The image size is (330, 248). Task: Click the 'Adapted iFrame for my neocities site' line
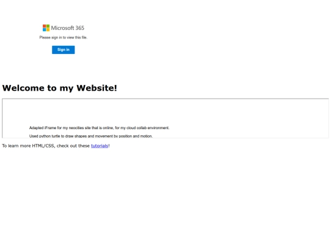tap(100, 128)
